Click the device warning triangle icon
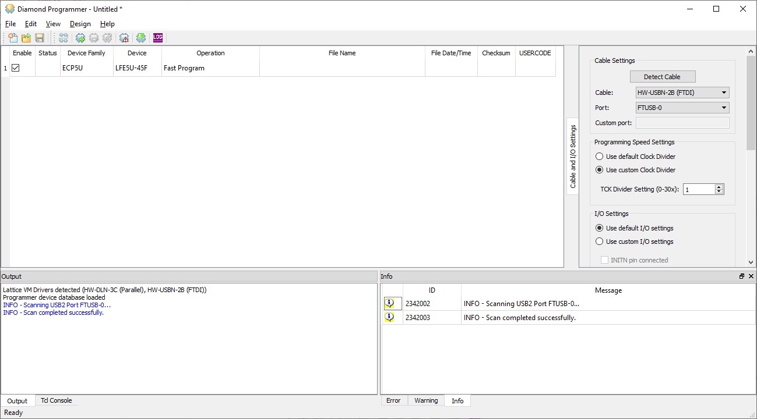Viewport: 757px width, 419px height. point(124,38)
